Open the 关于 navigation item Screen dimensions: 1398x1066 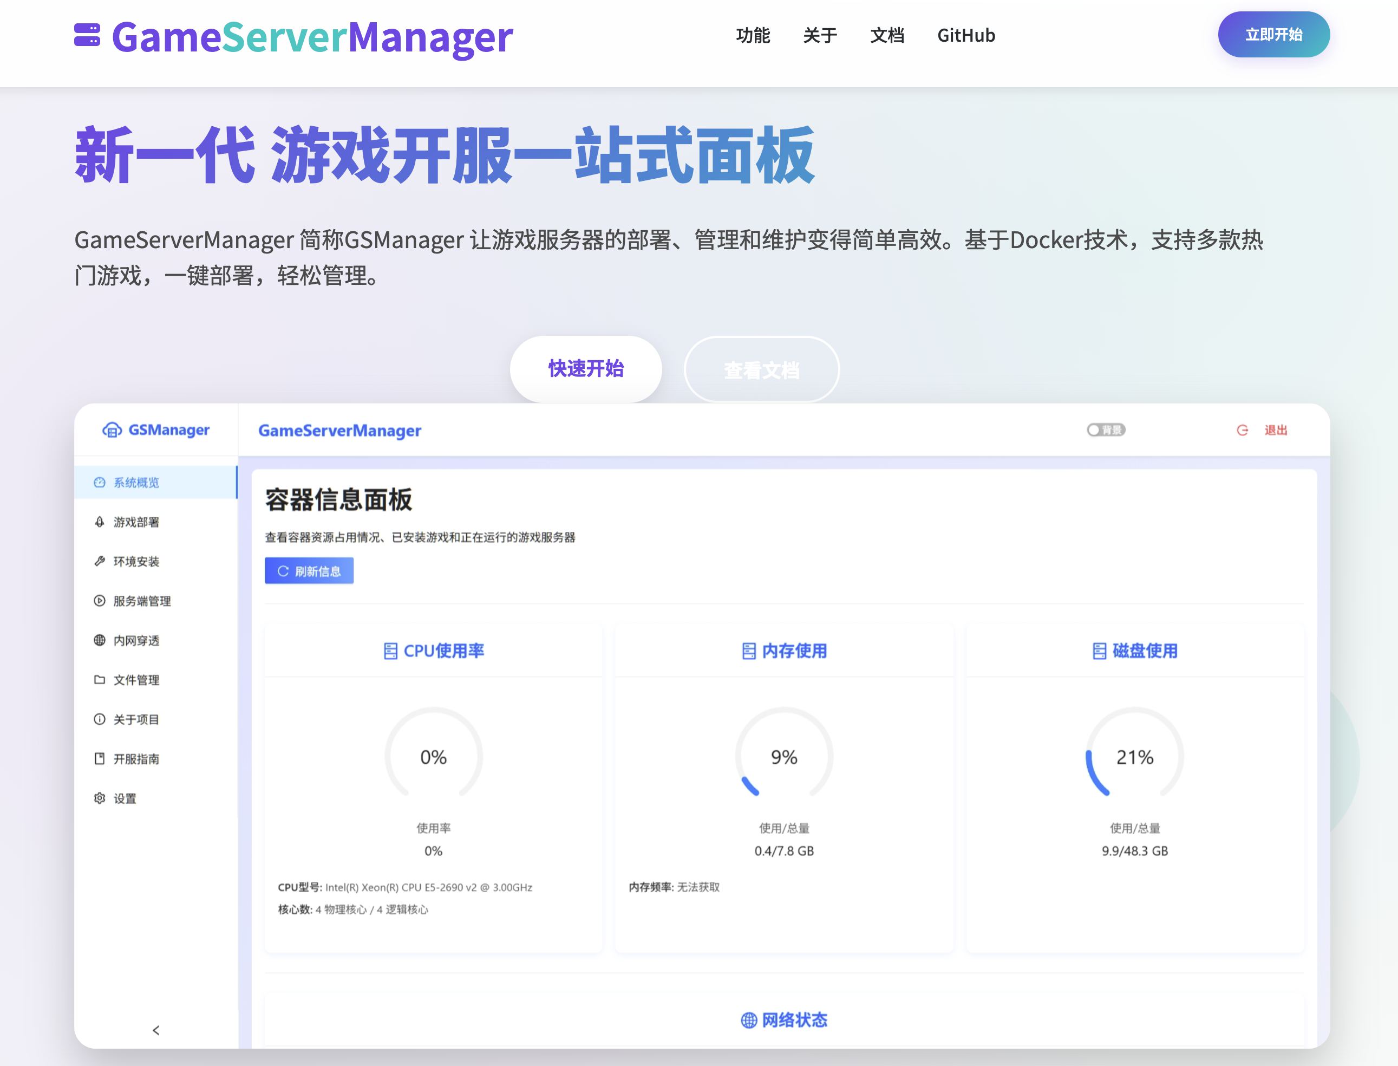click(820, 36)
